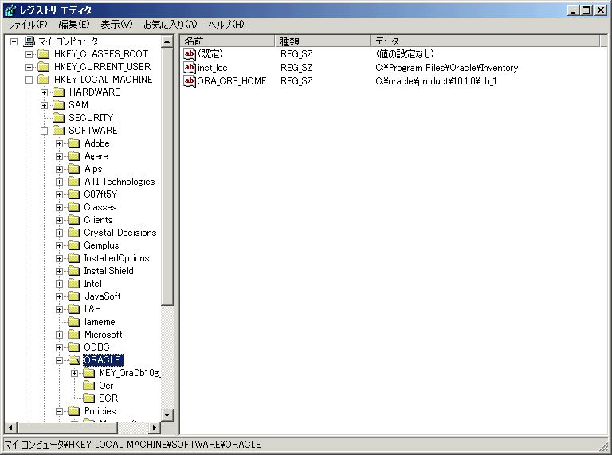Click the horizontal scrollbar thumb in tree
This screenshot has height=455, width=612.
(x=67, y=427)
